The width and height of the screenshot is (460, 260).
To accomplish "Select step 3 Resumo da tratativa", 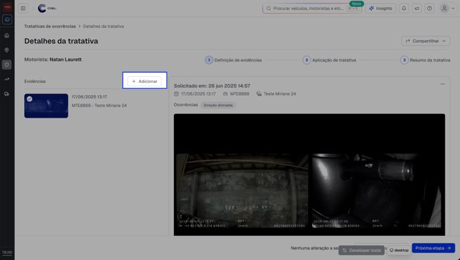I will point(425,60).
